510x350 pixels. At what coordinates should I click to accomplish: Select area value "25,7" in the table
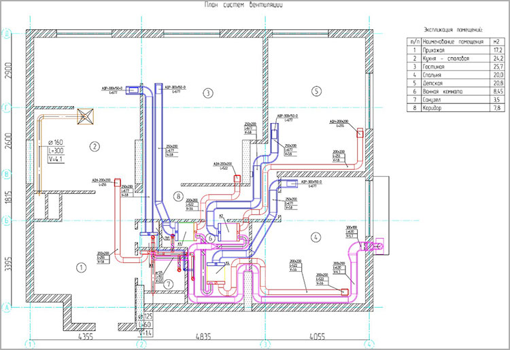pos(498,67)
